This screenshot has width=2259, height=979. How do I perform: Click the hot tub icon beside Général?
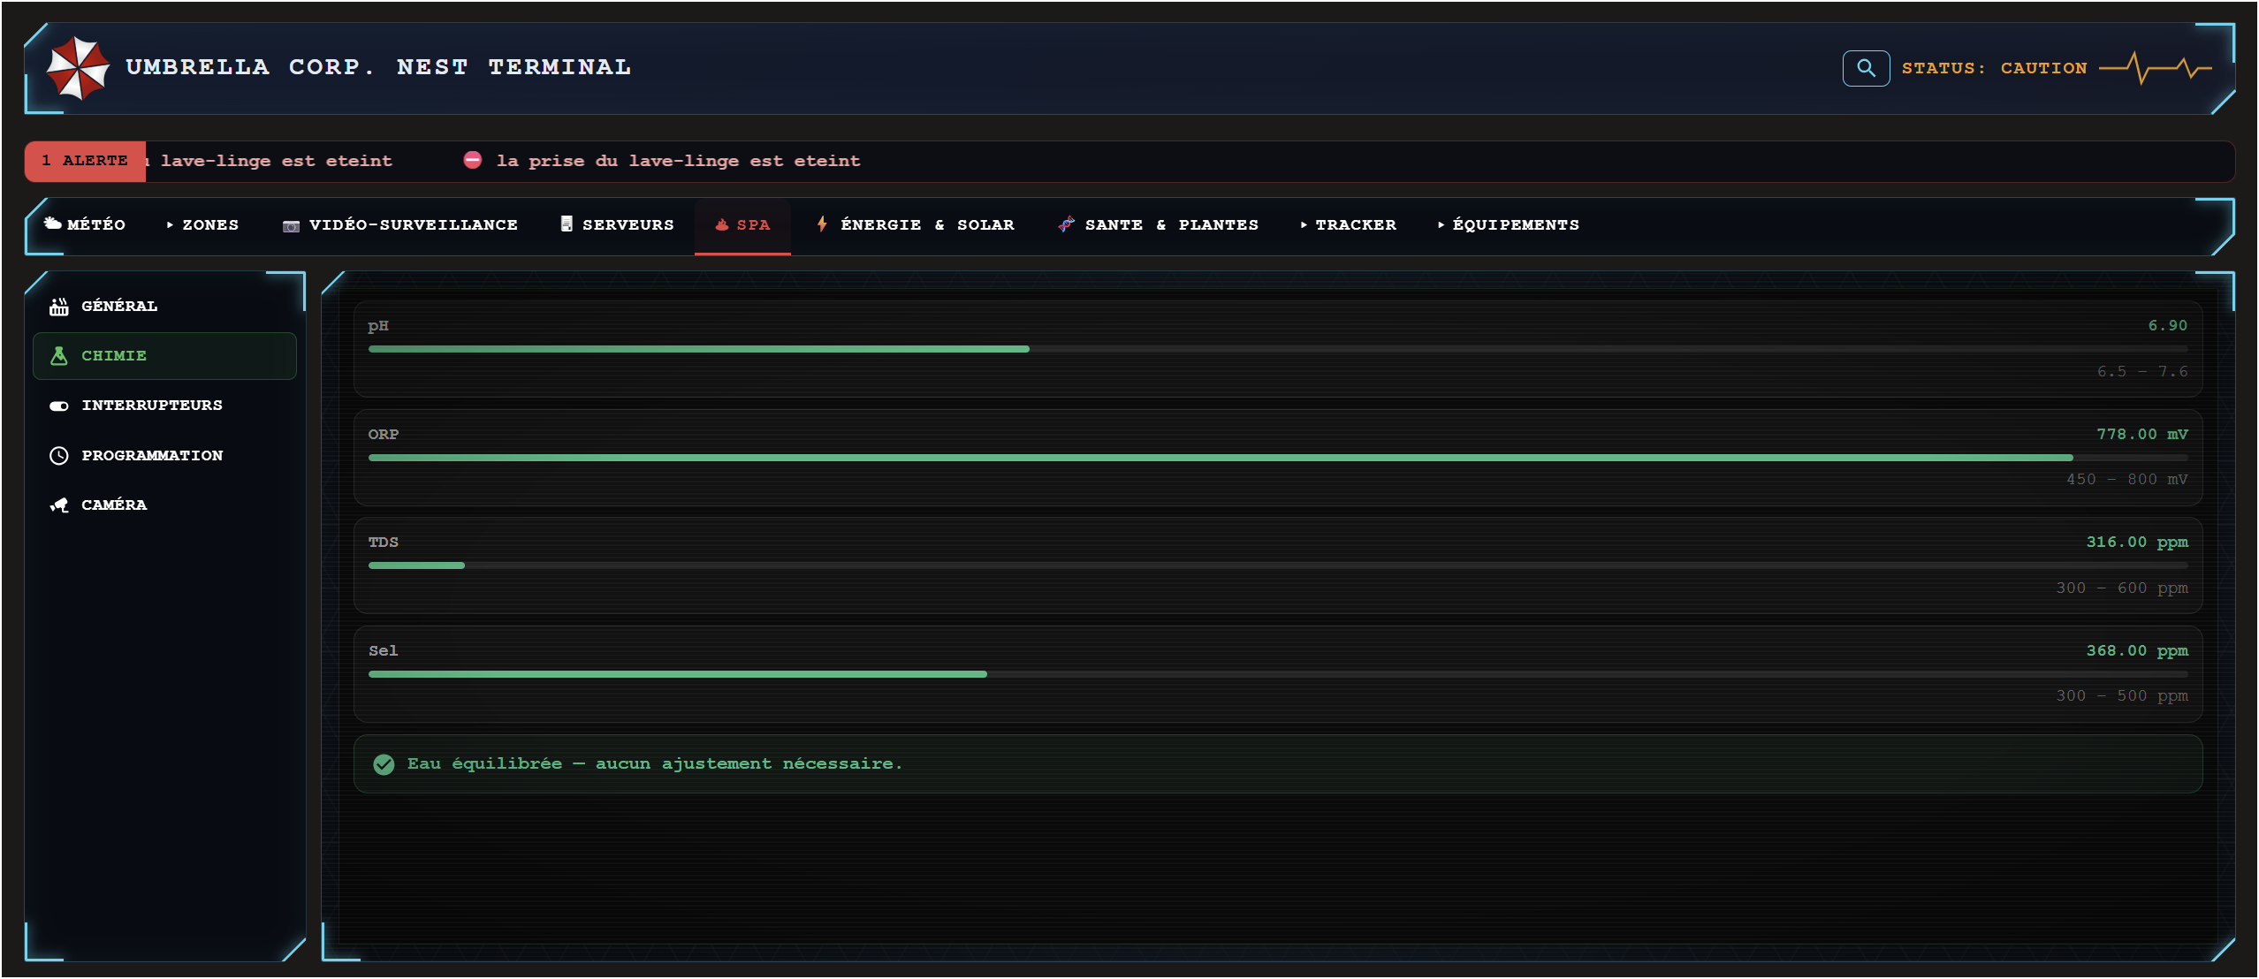pos(59,306)
